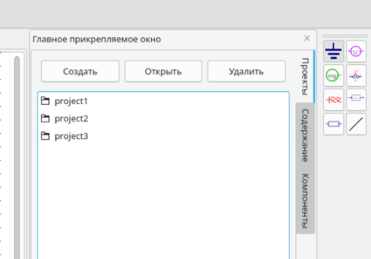The height and width of the screenshot is (259, 371).
Task: Click the Удалить button
Action: pos(246,71)
